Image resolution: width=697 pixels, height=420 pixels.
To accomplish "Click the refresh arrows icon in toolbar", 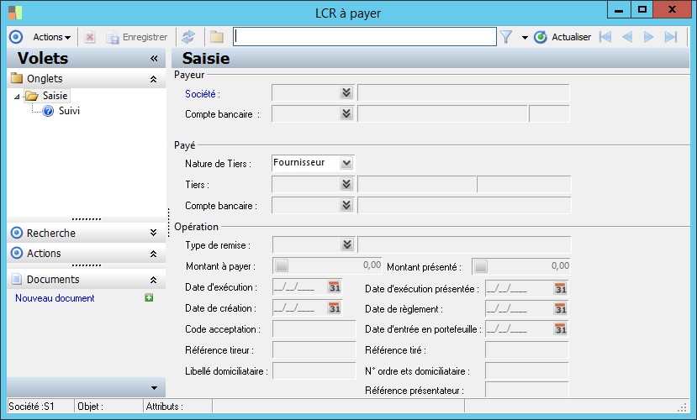I will [188, 37].
